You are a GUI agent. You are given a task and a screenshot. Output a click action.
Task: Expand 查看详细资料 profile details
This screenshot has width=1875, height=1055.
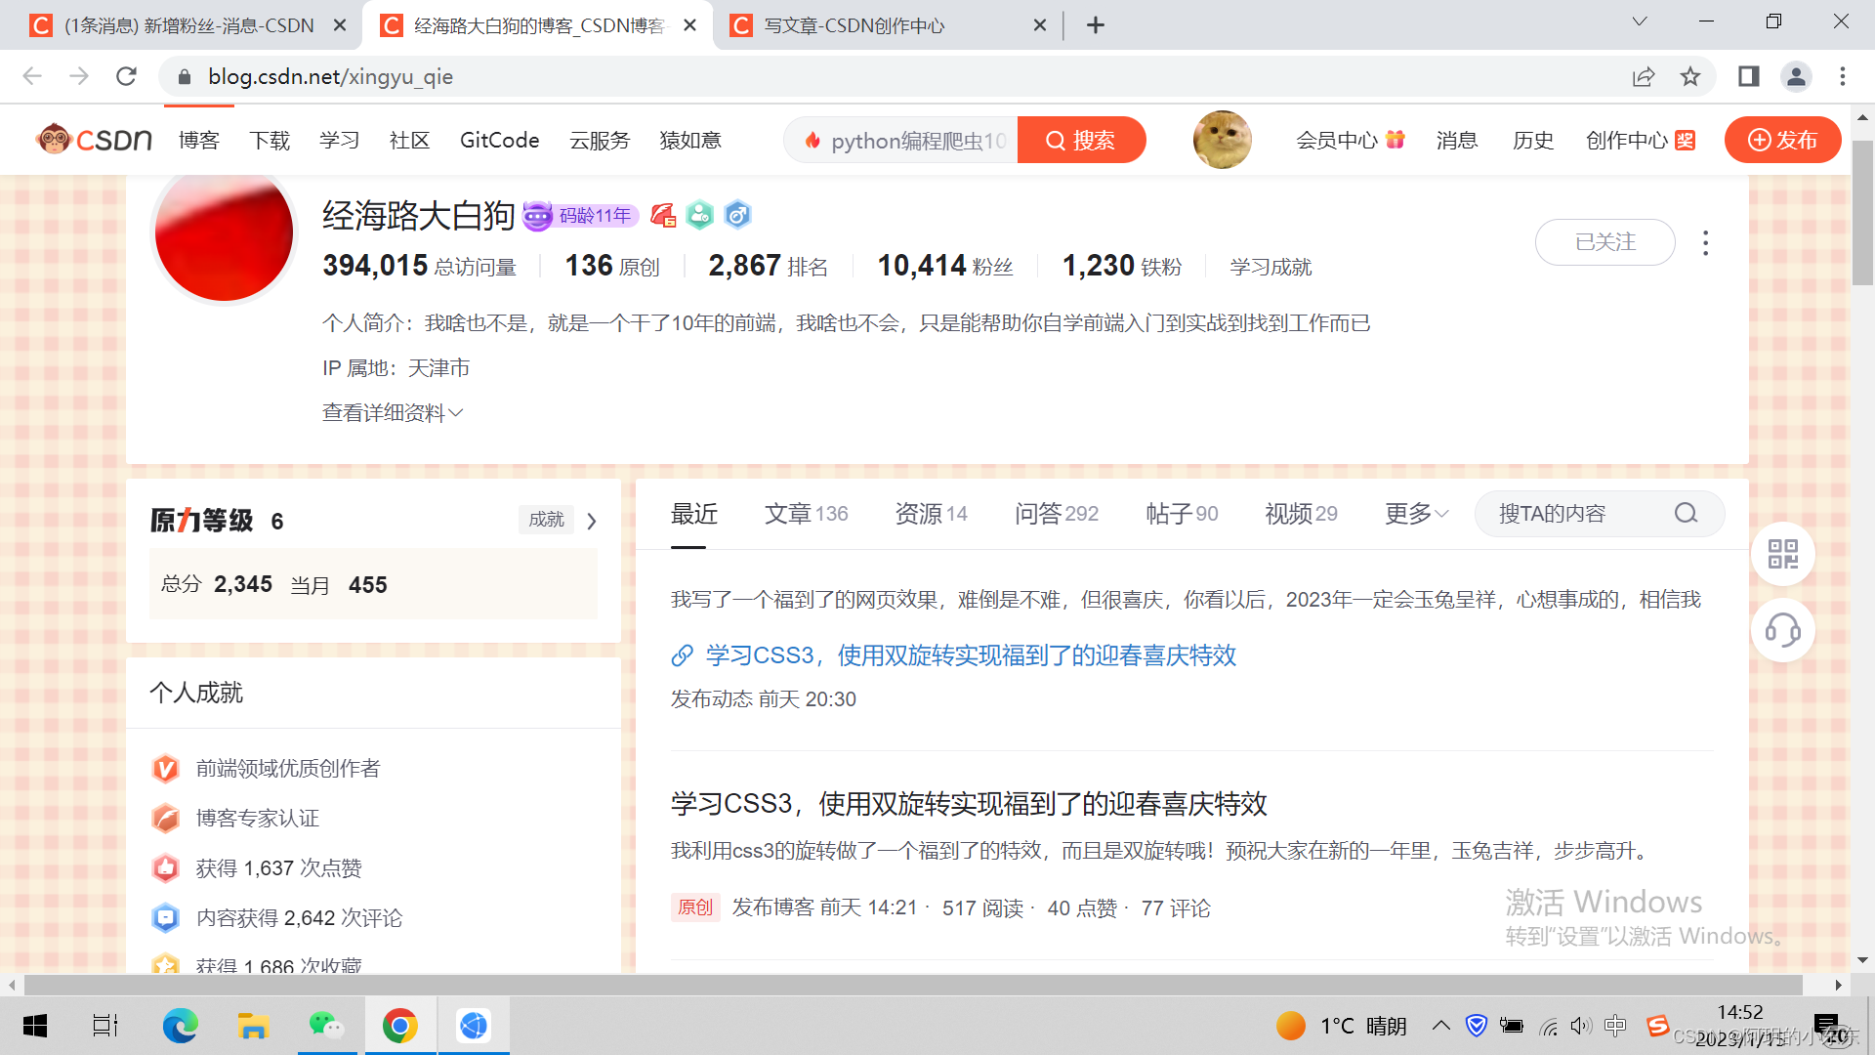(x=393, y=412)
